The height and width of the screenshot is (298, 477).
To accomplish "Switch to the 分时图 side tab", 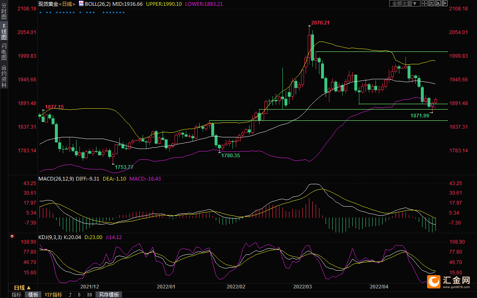I will 4,11.
